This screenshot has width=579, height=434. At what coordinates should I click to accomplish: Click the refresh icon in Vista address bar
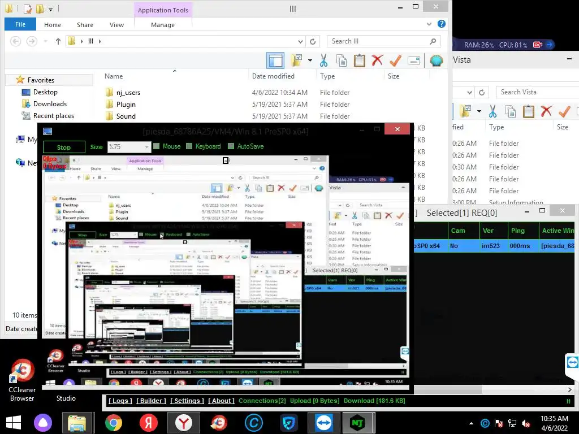coord(482,92)
